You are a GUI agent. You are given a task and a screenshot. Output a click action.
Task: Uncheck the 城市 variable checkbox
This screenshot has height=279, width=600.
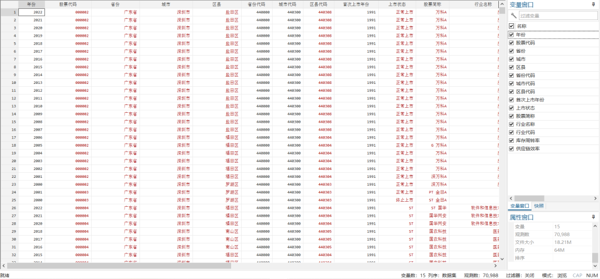[x=511, y=59]
